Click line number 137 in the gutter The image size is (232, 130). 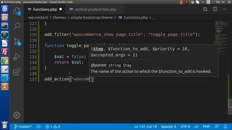click(33, 79)
